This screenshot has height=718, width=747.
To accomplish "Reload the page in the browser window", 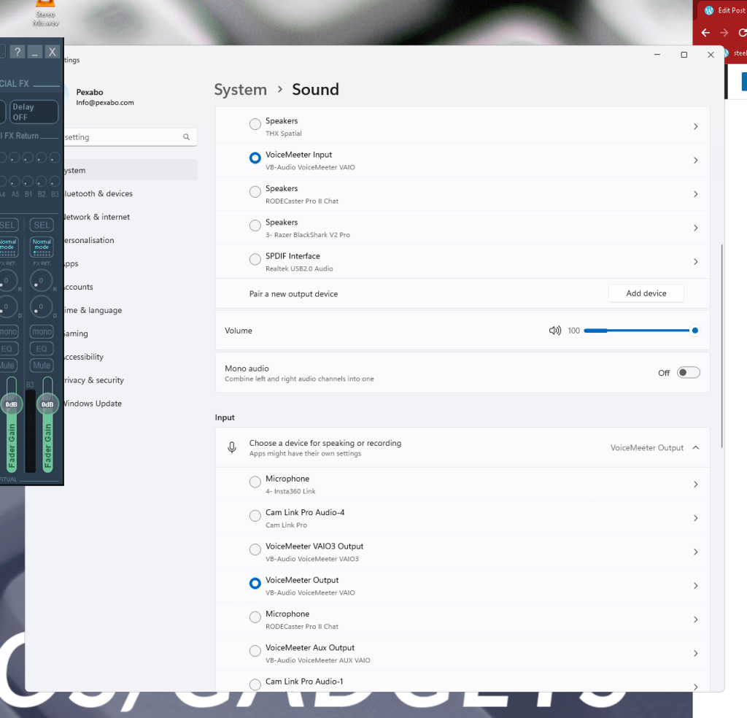I will tap(742, 32).
